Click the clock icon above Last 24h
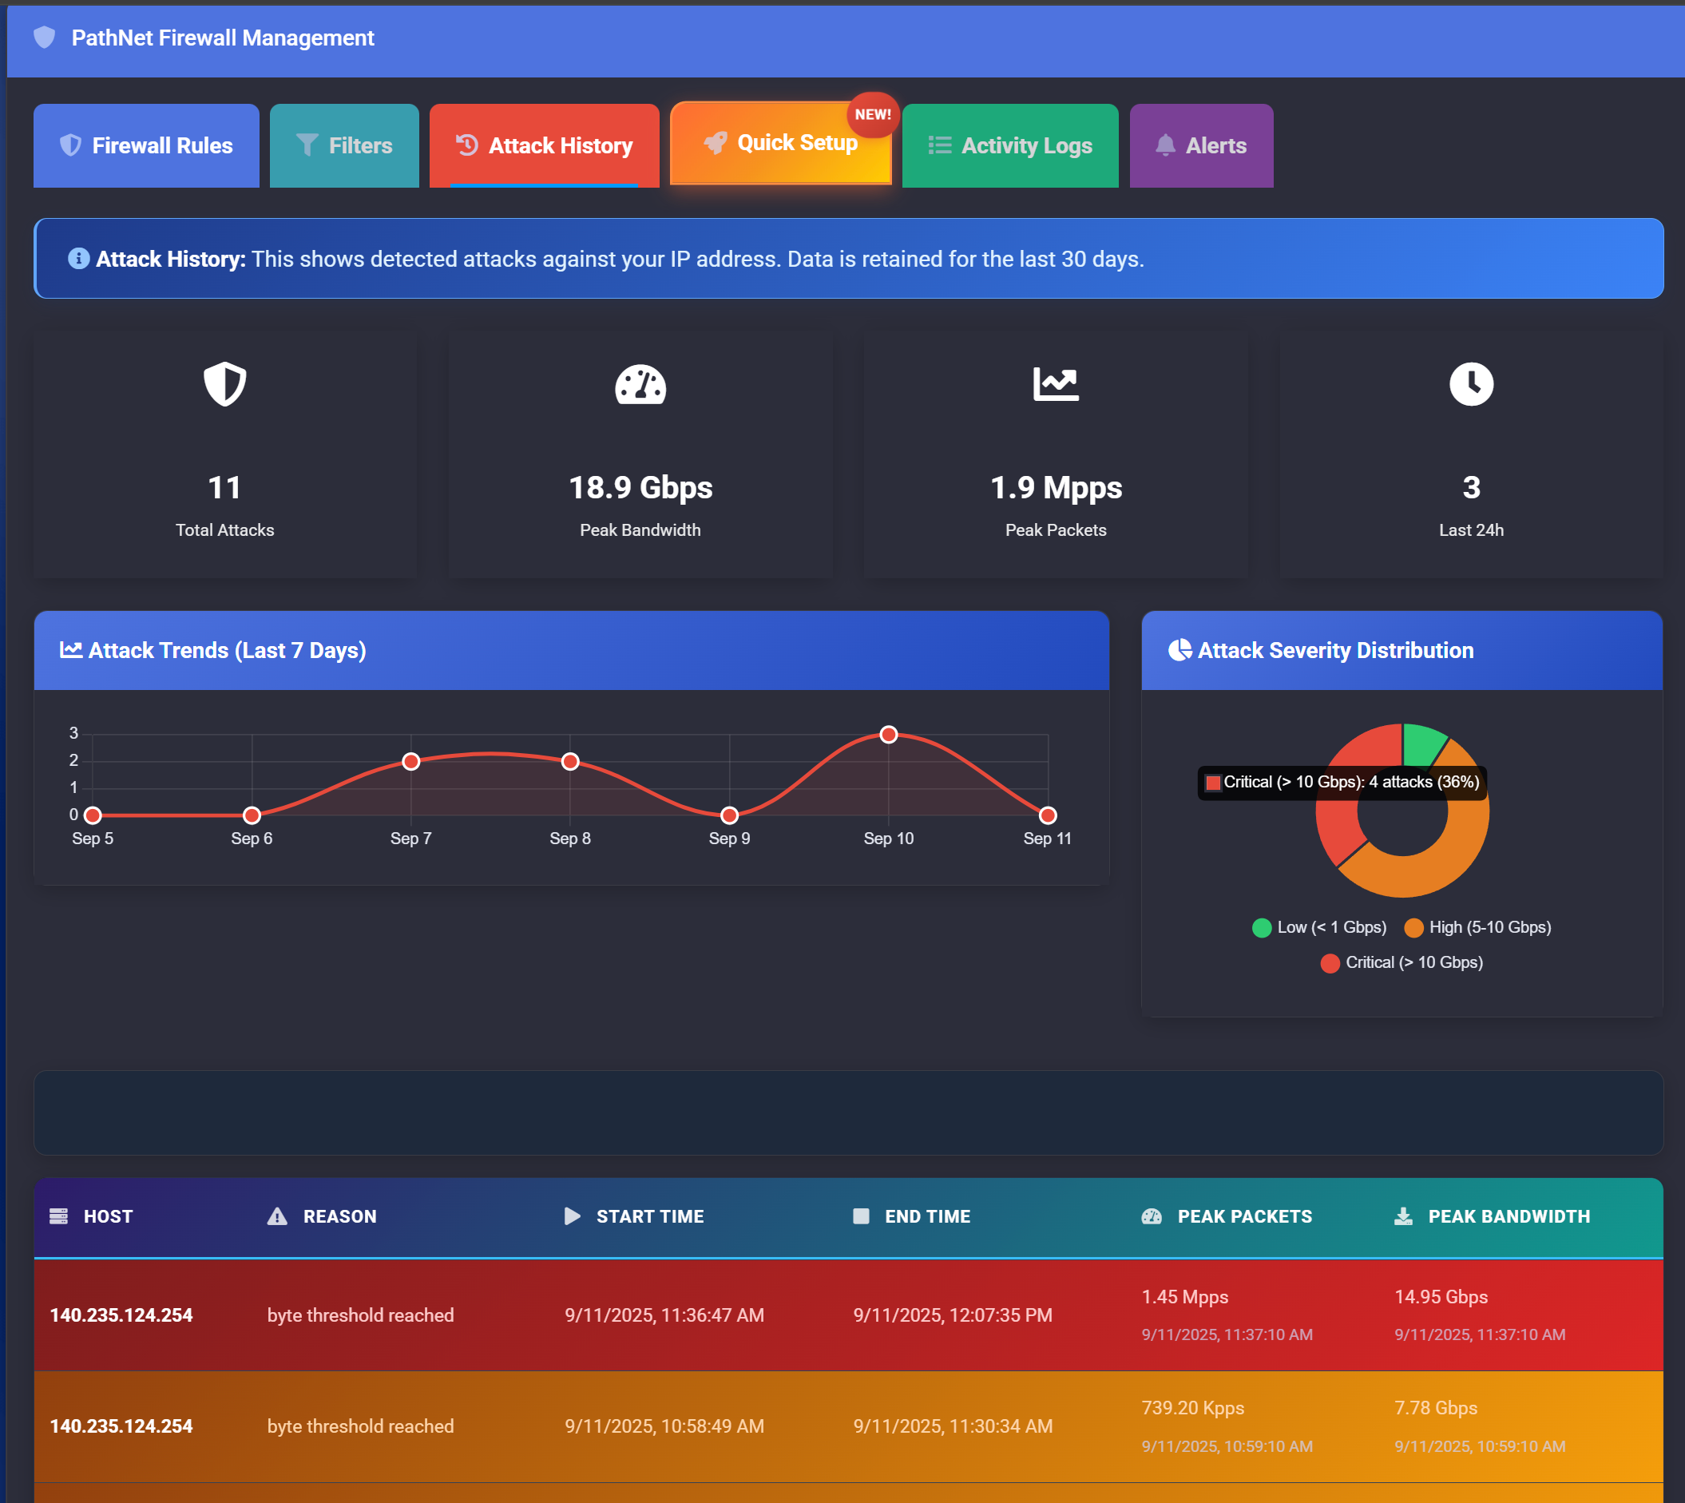 pyautogui.click(x=1471, y=384)
